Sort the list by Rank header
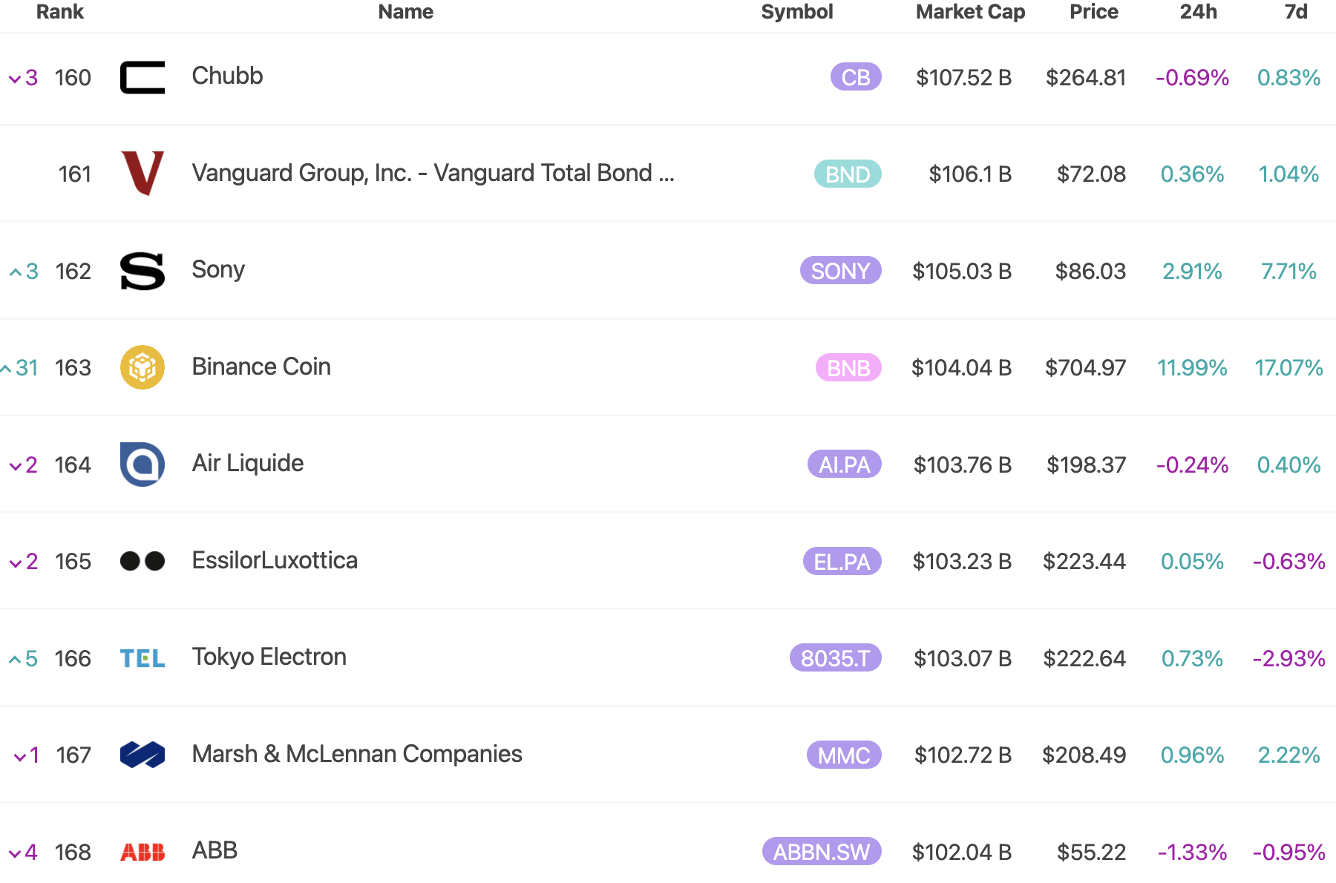1336x883 pixels. click(59, 12)
